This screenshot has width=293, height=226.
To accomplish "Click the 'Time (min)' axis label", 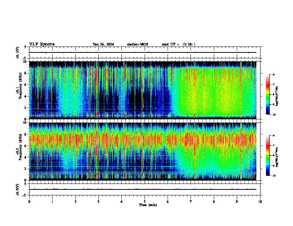I will (148, 205).
